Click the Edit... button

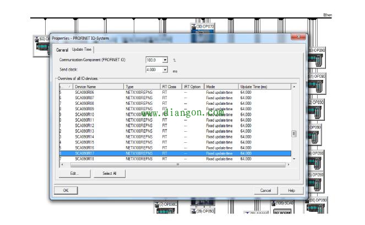pyautogui.click(x=74, y=173)
